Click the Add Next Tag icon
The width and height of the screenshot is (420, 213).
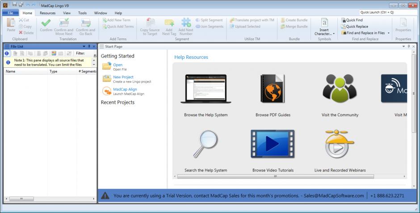pyautogui.click(x=169, y=23)
